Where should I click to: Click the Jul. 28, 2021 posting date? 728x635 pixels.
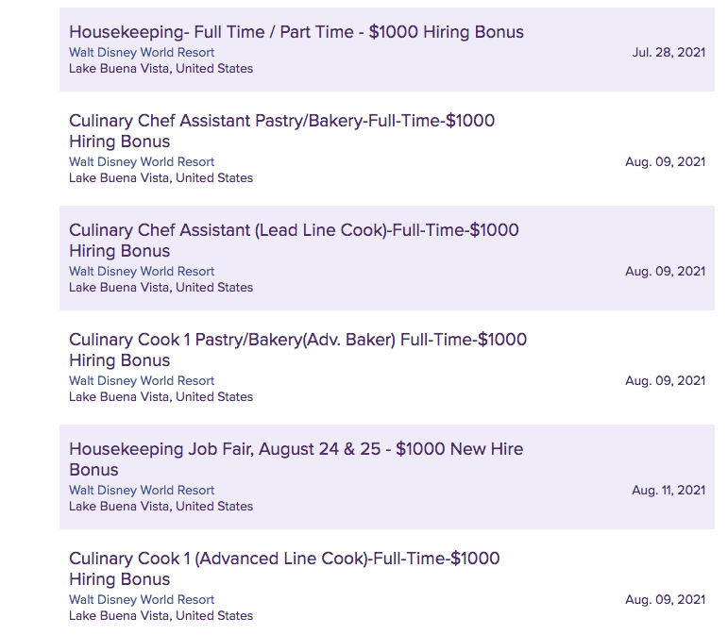point(669,53)
